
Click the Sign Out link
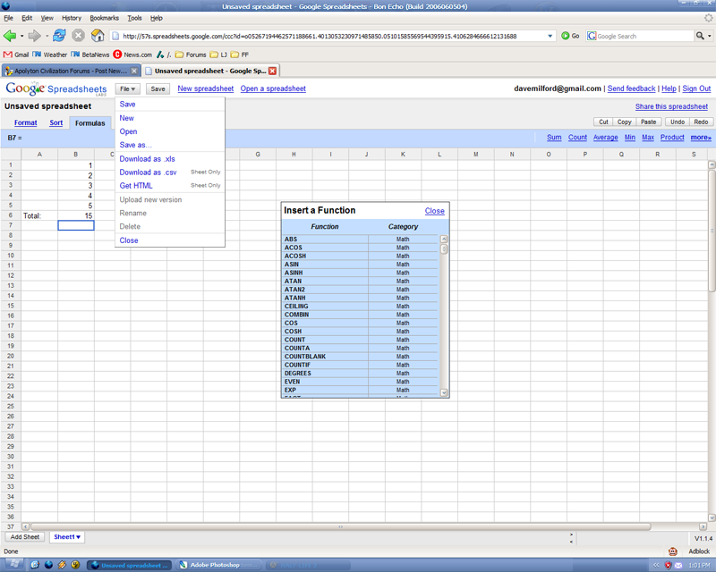[696, 88]
